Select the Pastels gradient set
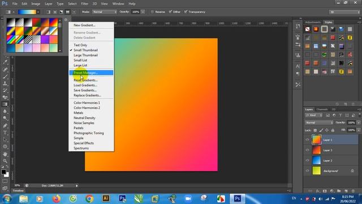Viewport: 362px width, 204px height. [79, 128]
